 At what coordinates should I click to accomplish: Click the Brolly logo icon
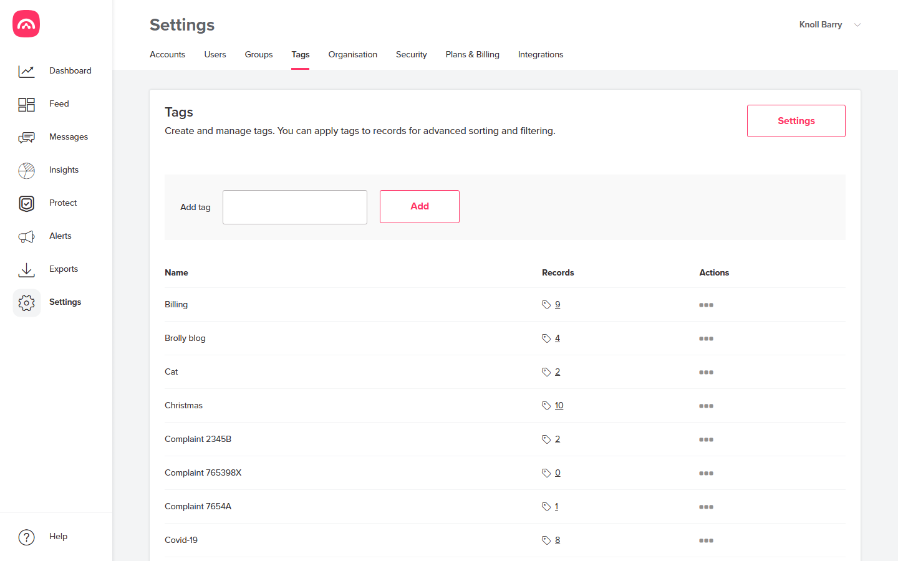pos(26,24)
